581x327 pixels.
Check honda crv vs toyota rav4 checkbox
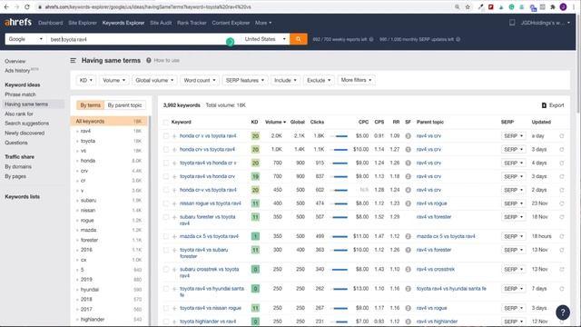[166, 149]
